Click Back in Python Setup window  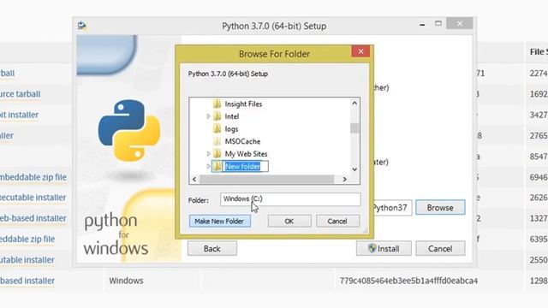point(212,249)
